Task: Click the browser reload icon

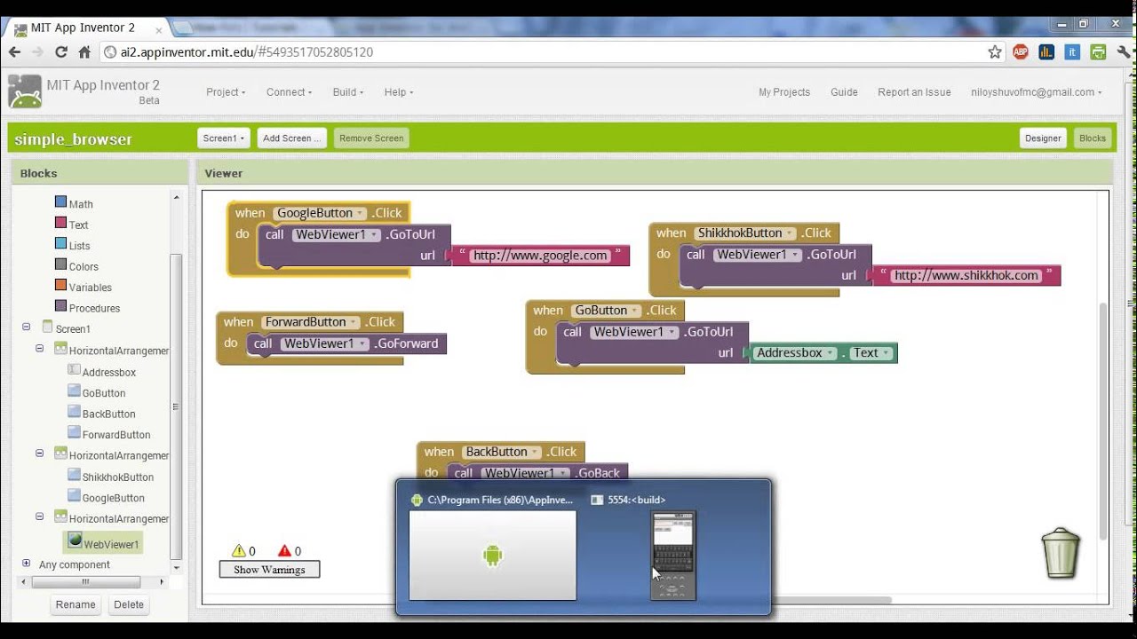Action: click(x=61, y=52)
